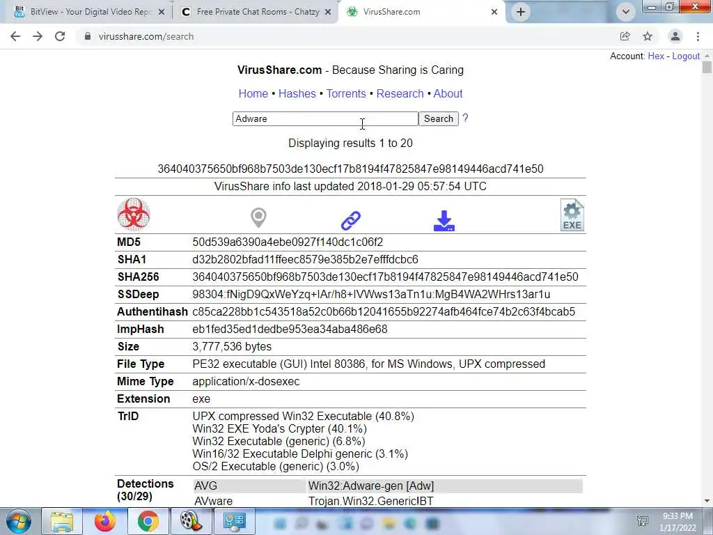Viewport: 713px width, 535px height.
Task: Click the Search button
Action: pos(439,118)
